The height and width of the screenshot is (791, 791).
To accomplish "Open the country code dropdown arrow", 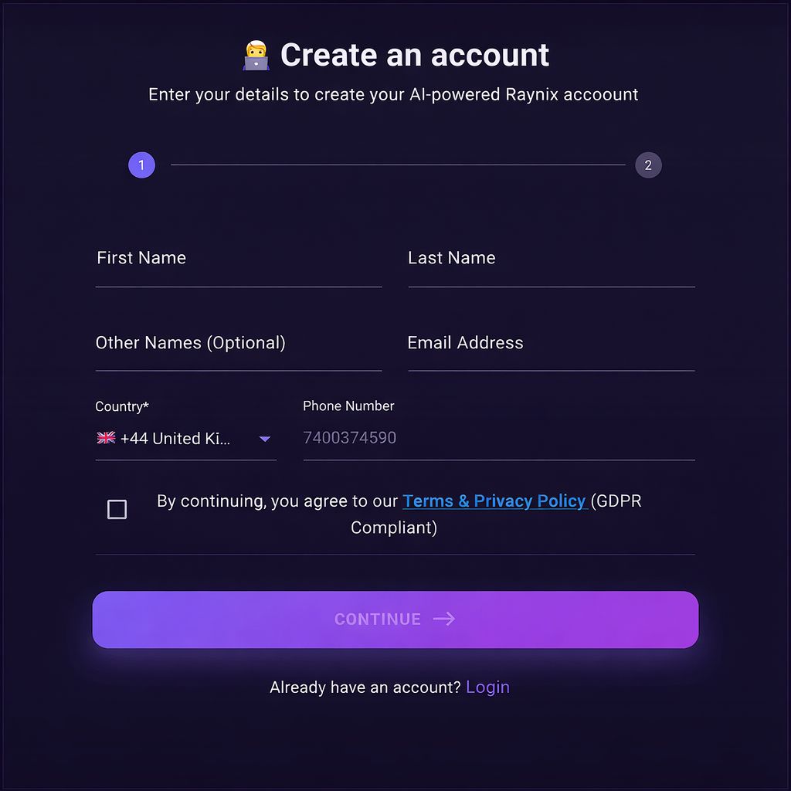I will click(265, 439).
